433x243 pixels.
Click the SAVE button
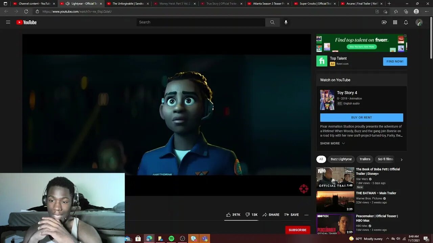[x=291, y=215]
